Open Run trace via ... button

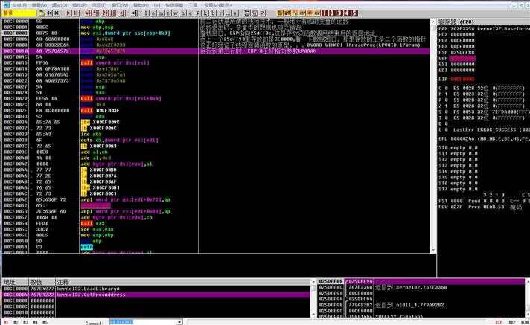point(228,13)
